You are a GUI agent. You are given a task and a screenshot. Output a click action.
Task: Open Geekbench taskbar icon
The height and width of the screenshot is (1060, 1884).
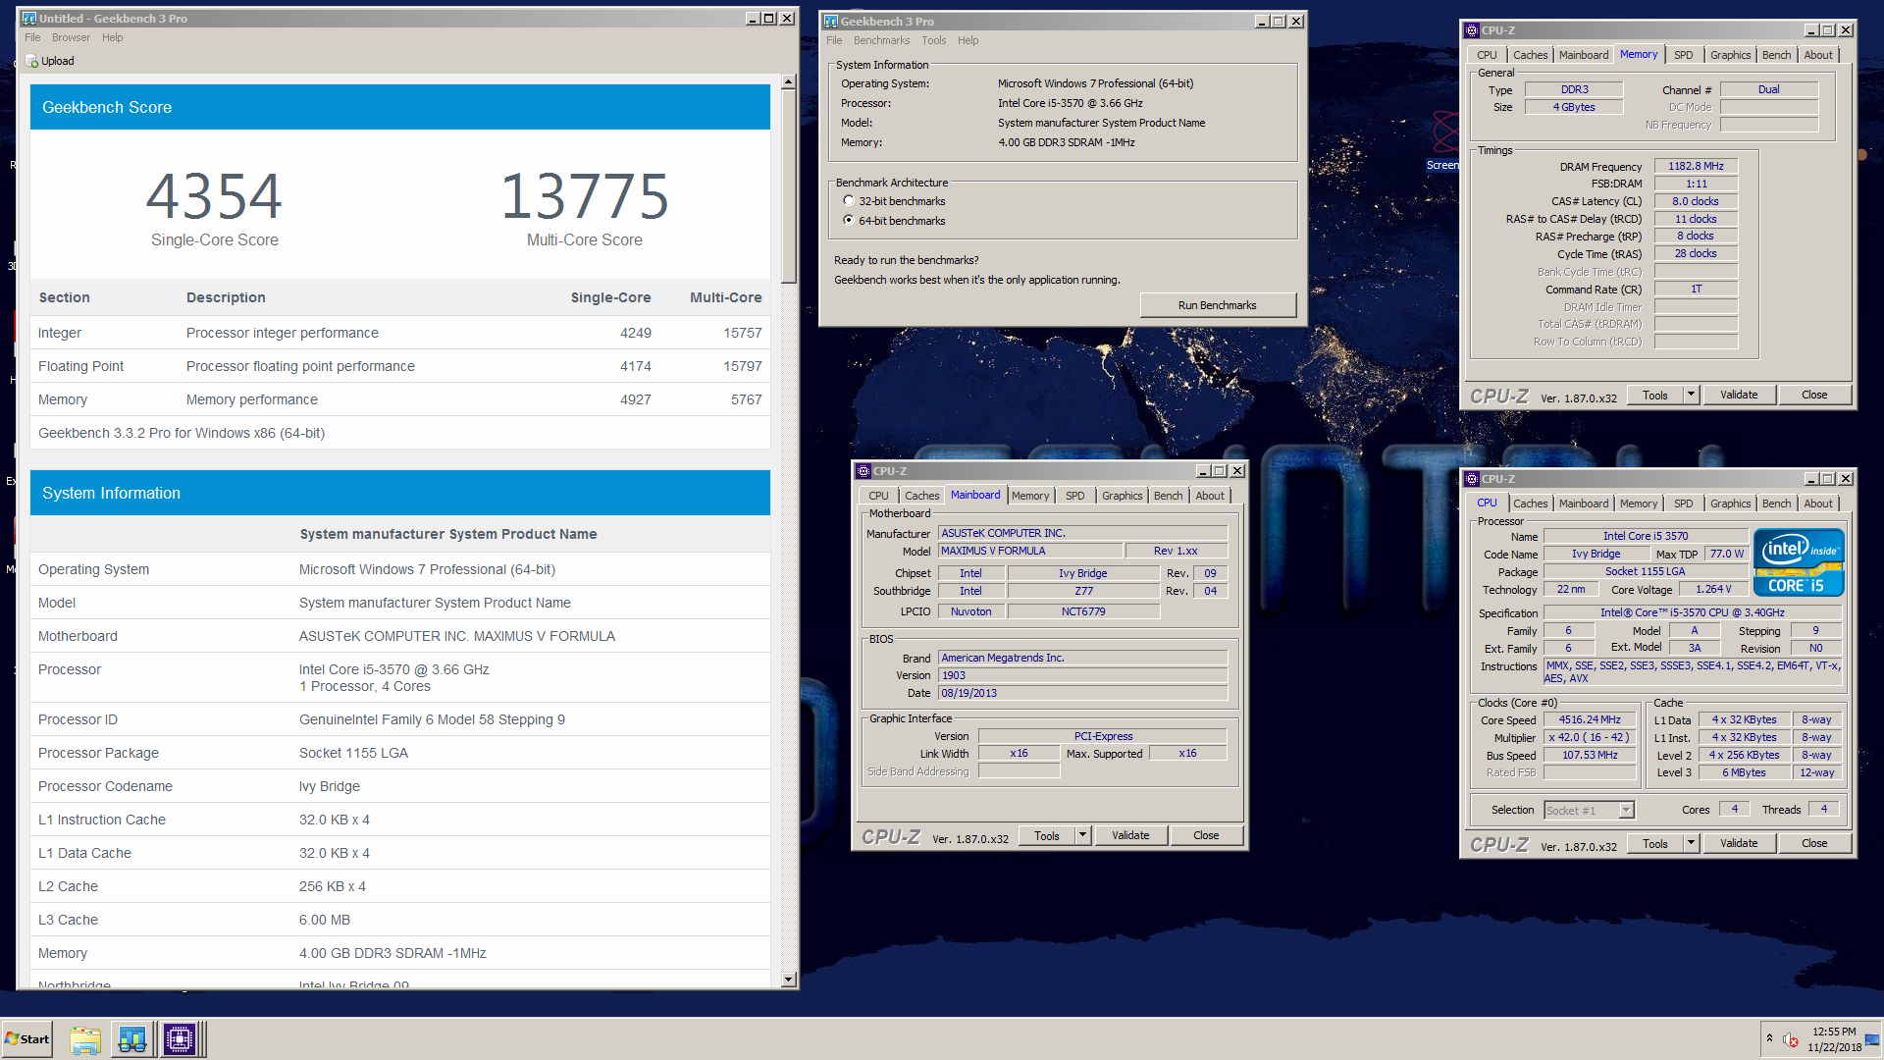[x=131, y=1039]
